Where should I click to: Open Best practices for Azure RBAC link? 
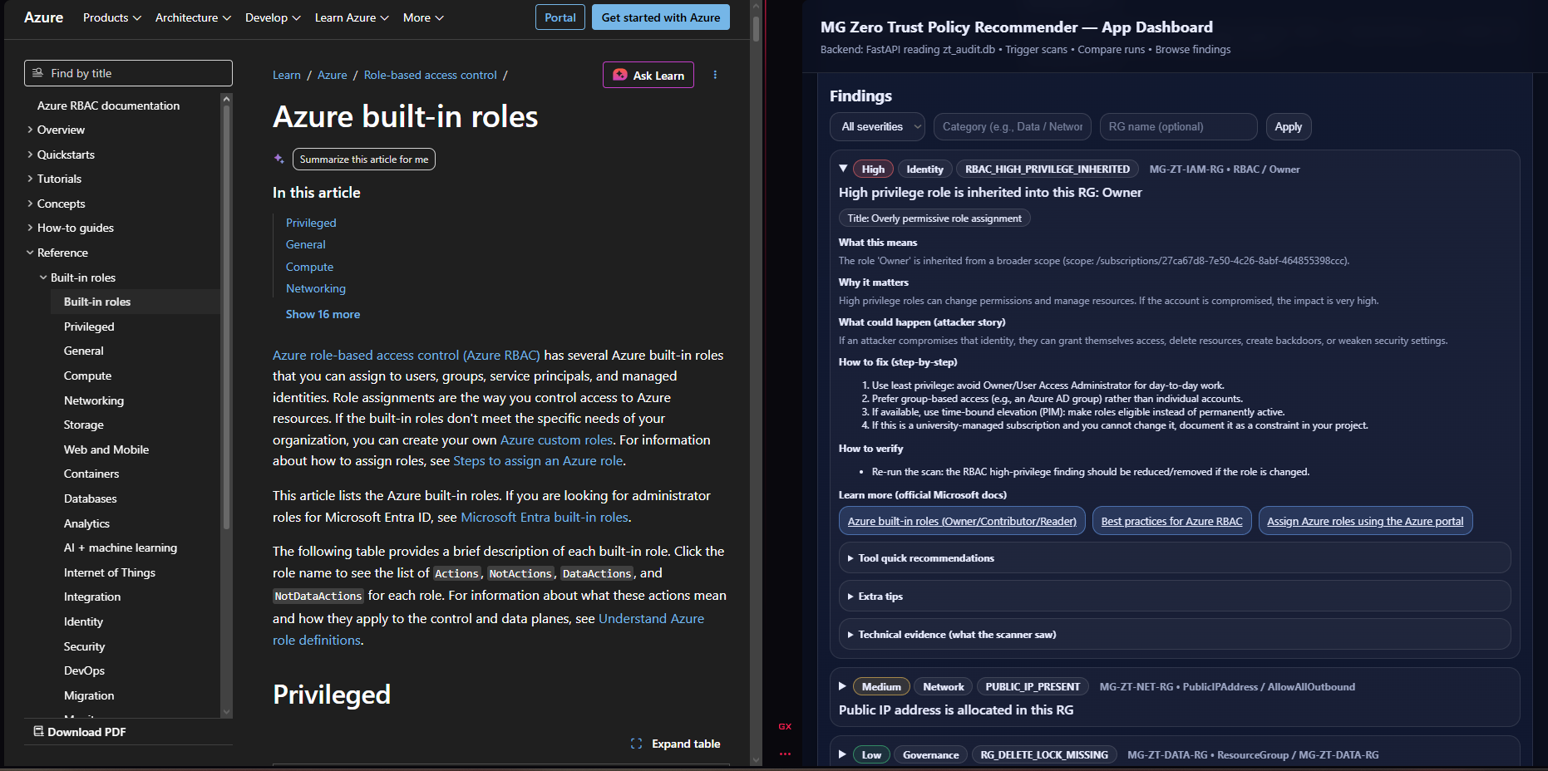(x=1171, y=521)
